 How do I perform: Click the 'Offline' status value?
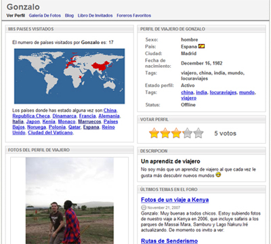(x=188, y=105)
